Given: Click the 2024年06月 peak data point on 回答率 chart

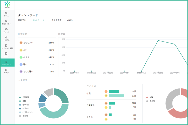Looking at the screenshot, I should 158,40.
